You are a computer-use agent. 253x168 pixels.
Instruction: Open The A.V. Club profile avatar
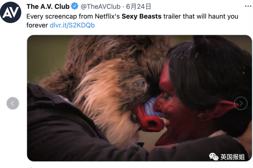coord(11,12)
